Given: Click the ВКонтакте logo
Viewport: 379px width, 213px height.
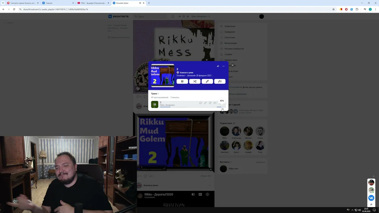Looking at the screenshot, I should tap(118, 17).
